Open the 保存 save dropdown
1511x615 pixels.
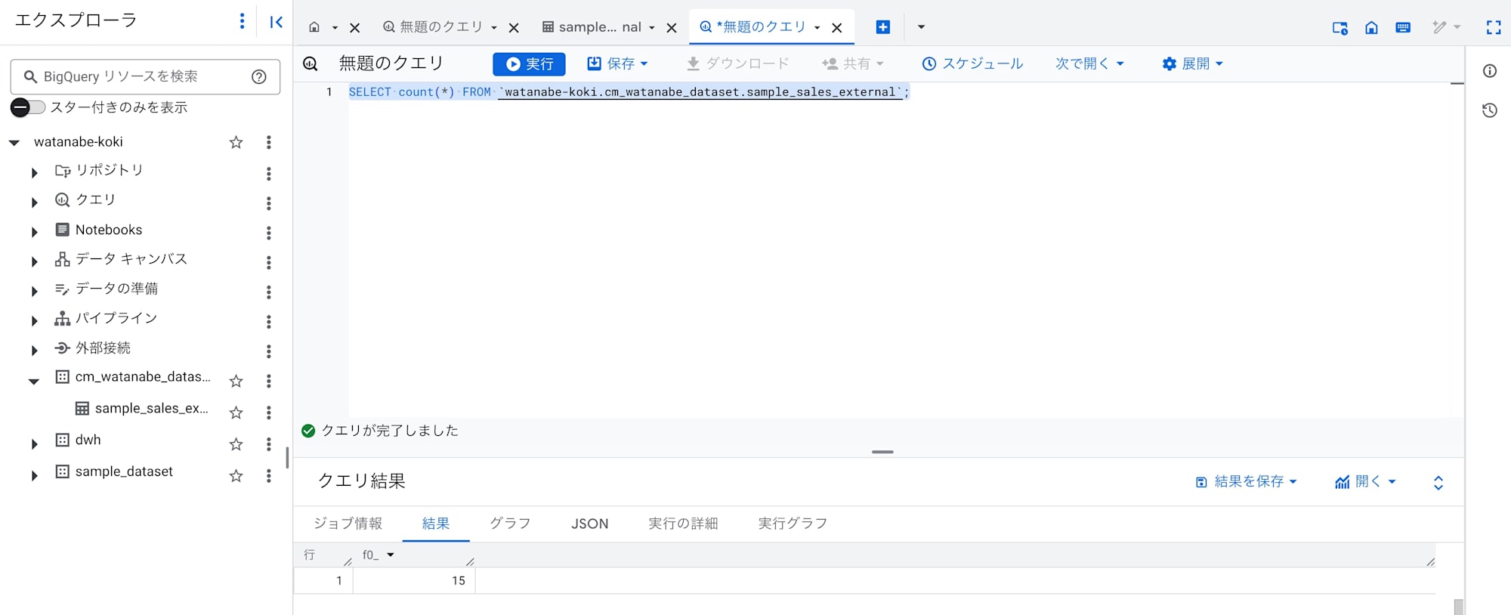618,64
